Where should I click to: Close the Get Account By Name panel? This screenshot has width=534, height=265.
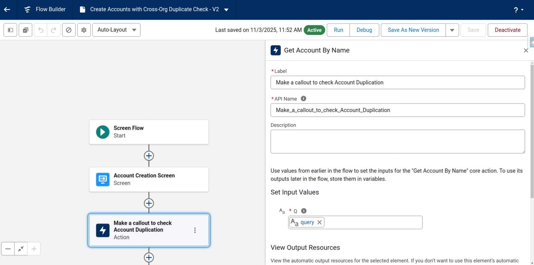[x=526, y=51]
